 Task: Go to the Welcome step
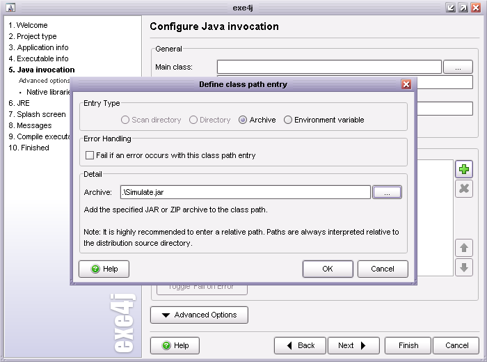tap(28, 25)
